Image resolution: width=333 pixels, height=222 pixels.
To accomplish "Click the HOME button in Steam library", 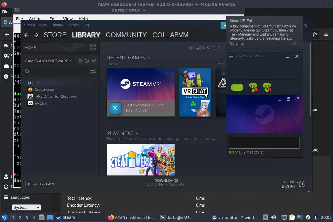I will [x=30, y=48].
